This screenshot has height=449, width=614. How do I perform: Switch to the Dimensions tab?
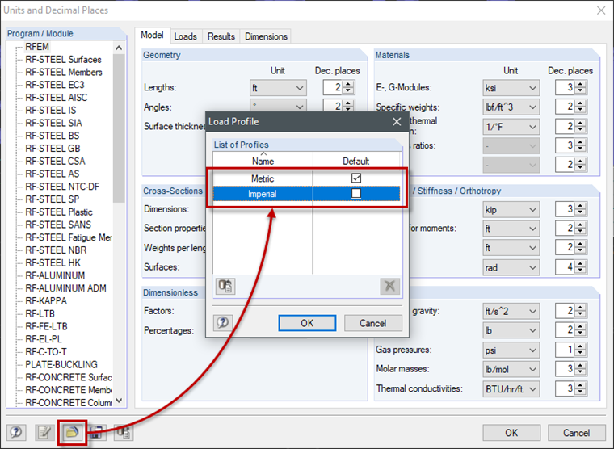266,36
